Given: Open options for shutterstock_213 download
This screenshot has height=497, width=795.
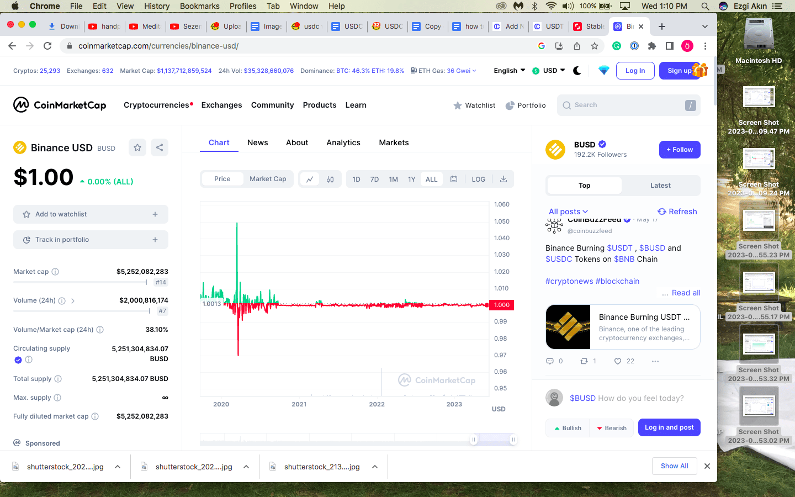Looking at the screenshot, I should pyautogui.click(x=375, y=467).
